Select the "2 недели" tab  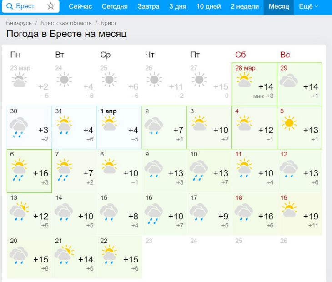click(x=244, y=6)
